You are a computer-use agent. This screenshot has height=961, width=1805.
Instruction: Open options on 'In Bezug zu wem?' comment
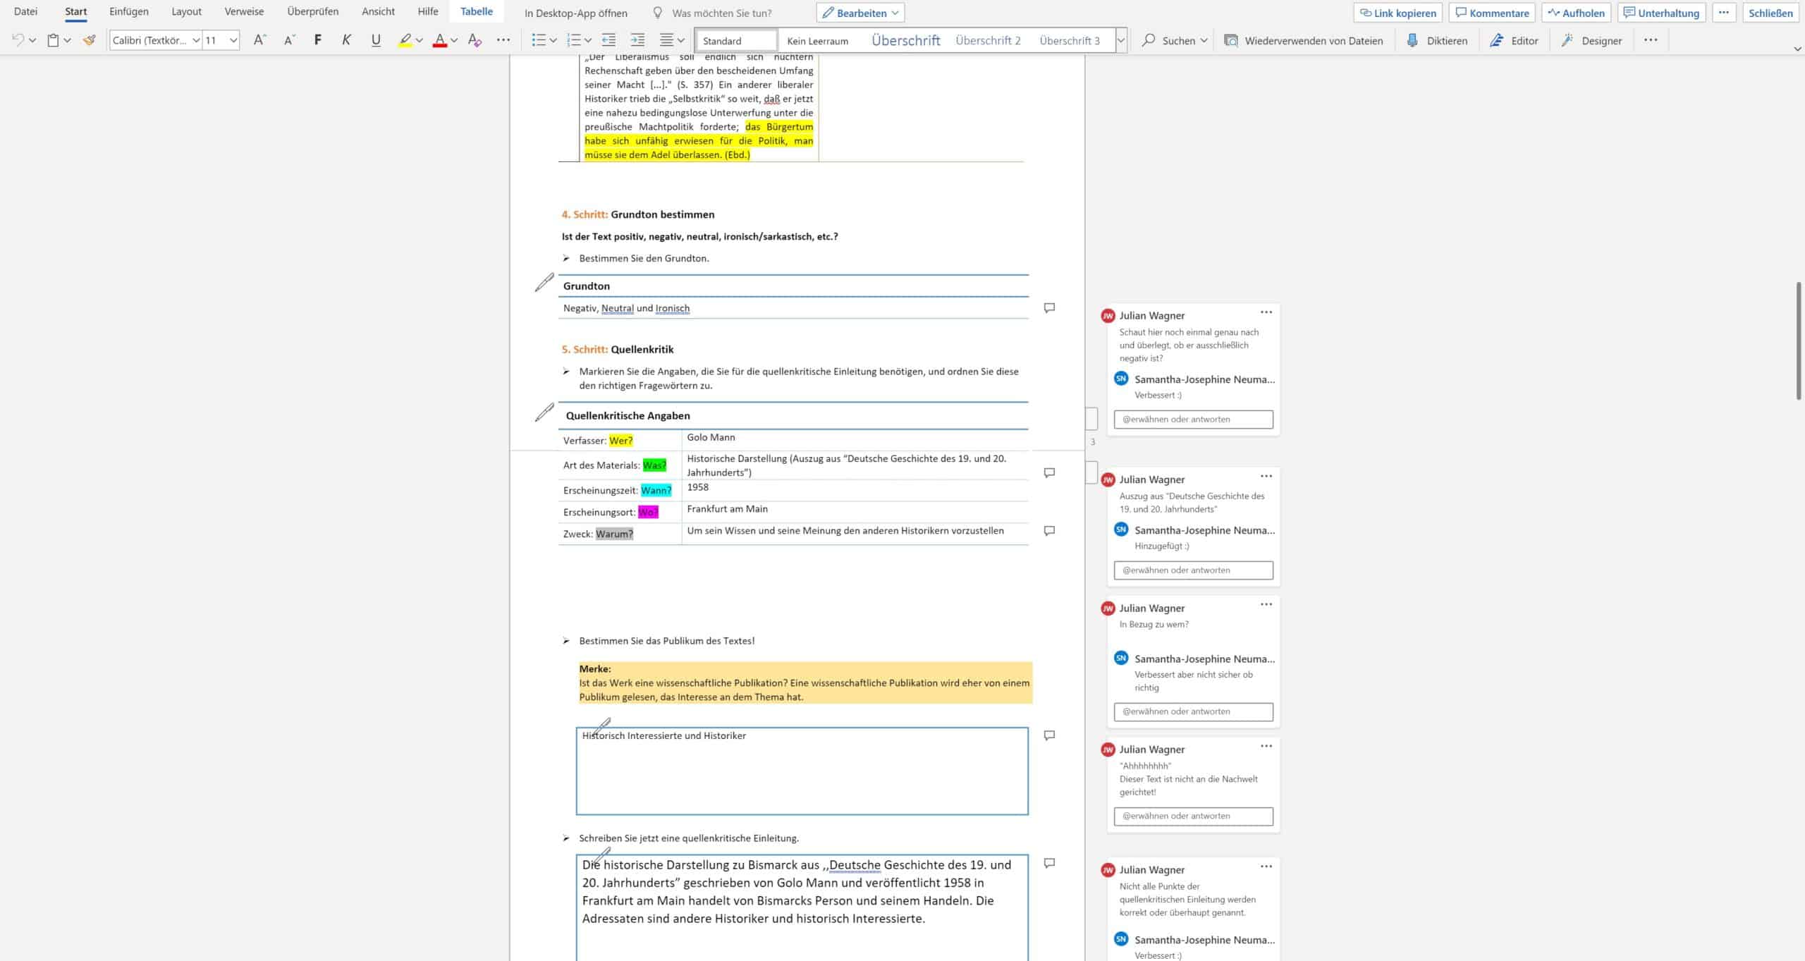(1266, 605)
